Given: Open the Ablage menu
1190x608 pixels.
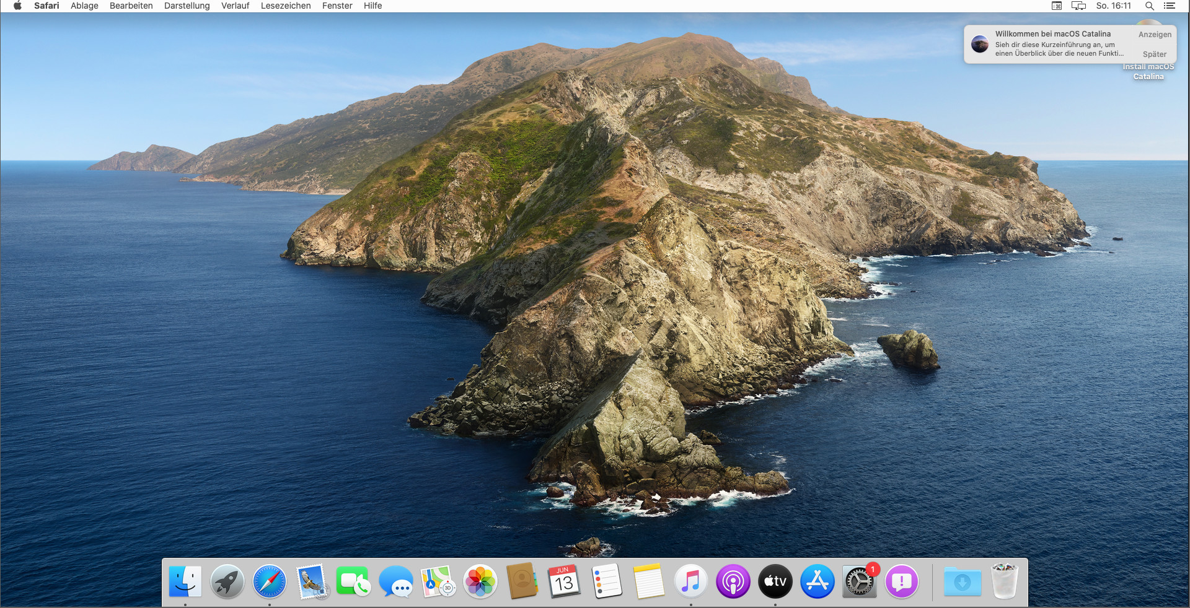Looking at the screenshot, I should (x=84, y=6).
